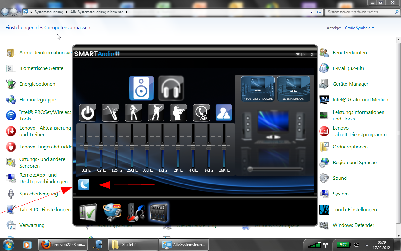The width and height of the screenshot is (401, 251).
Task: Click the Geräte-Manager icon
Action: point(324,84)
